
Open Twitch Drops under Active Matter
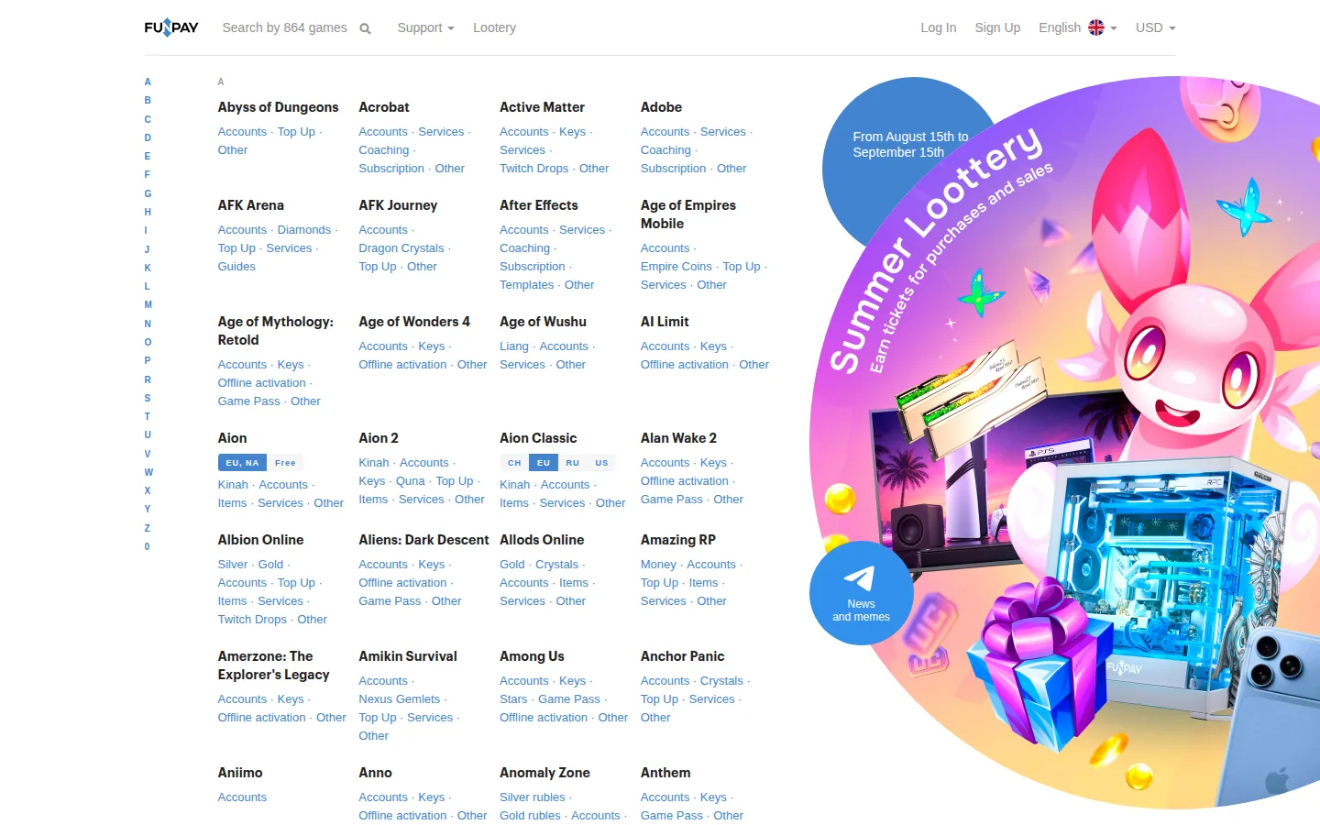tap(533, 169)
